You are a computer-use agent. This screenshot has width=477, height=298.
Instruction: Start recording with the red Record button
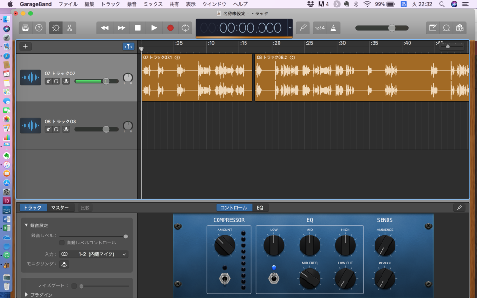click(x=170, y=28)
